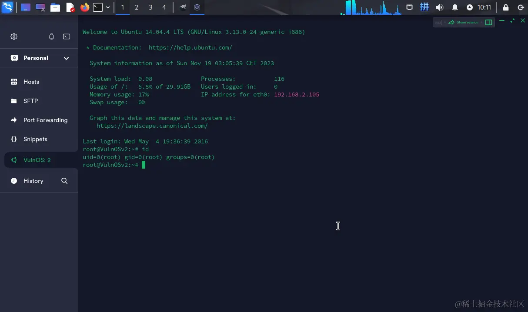Launch Firefox from the panel
This screenshot has width=528, height=312.
[84, 7]
